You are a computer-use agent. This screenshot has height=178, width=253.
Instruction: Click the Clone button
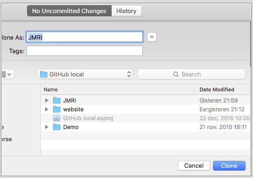(x=229, y=165)
